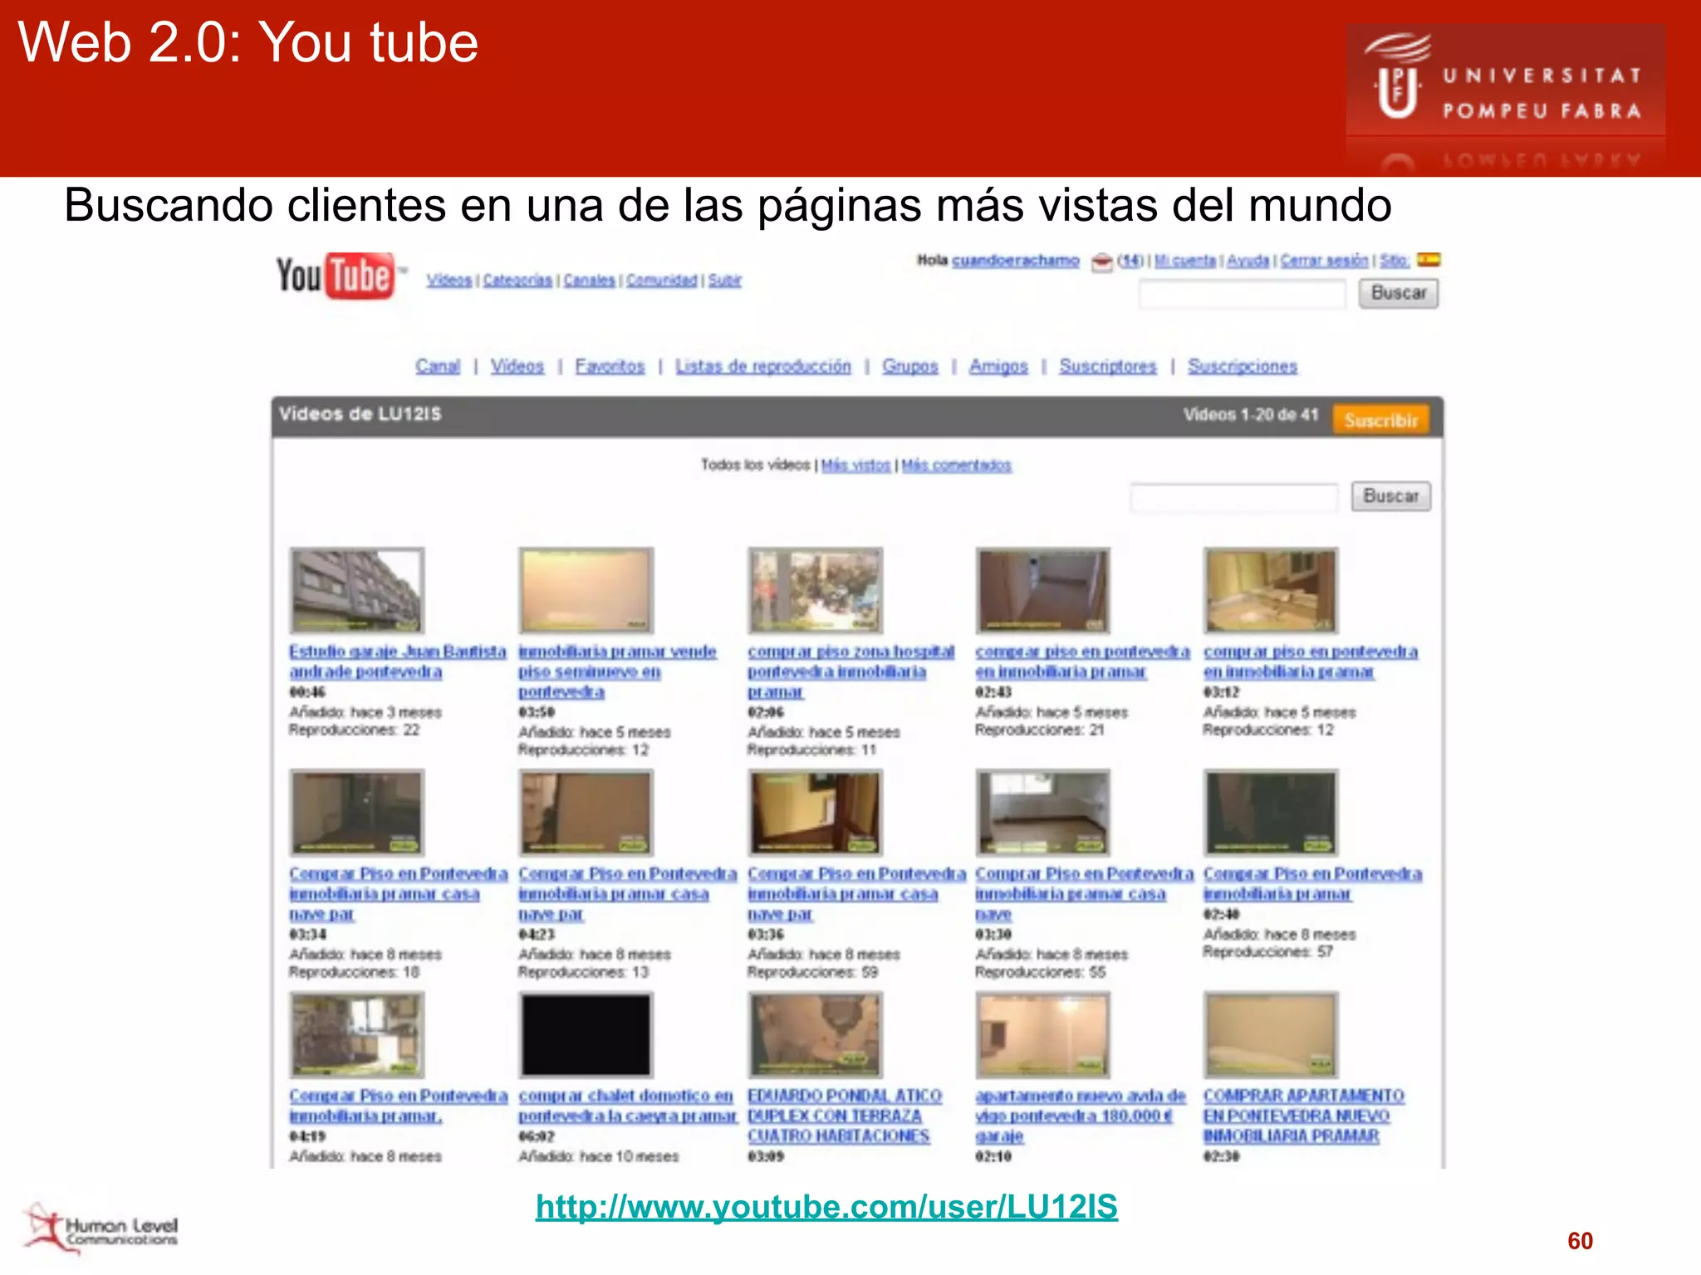Open the comprar piso zona hospital thumbnail
The width and height of the screenshot is (1701, 1275).
pyautogui.click(x=816, y=590)
